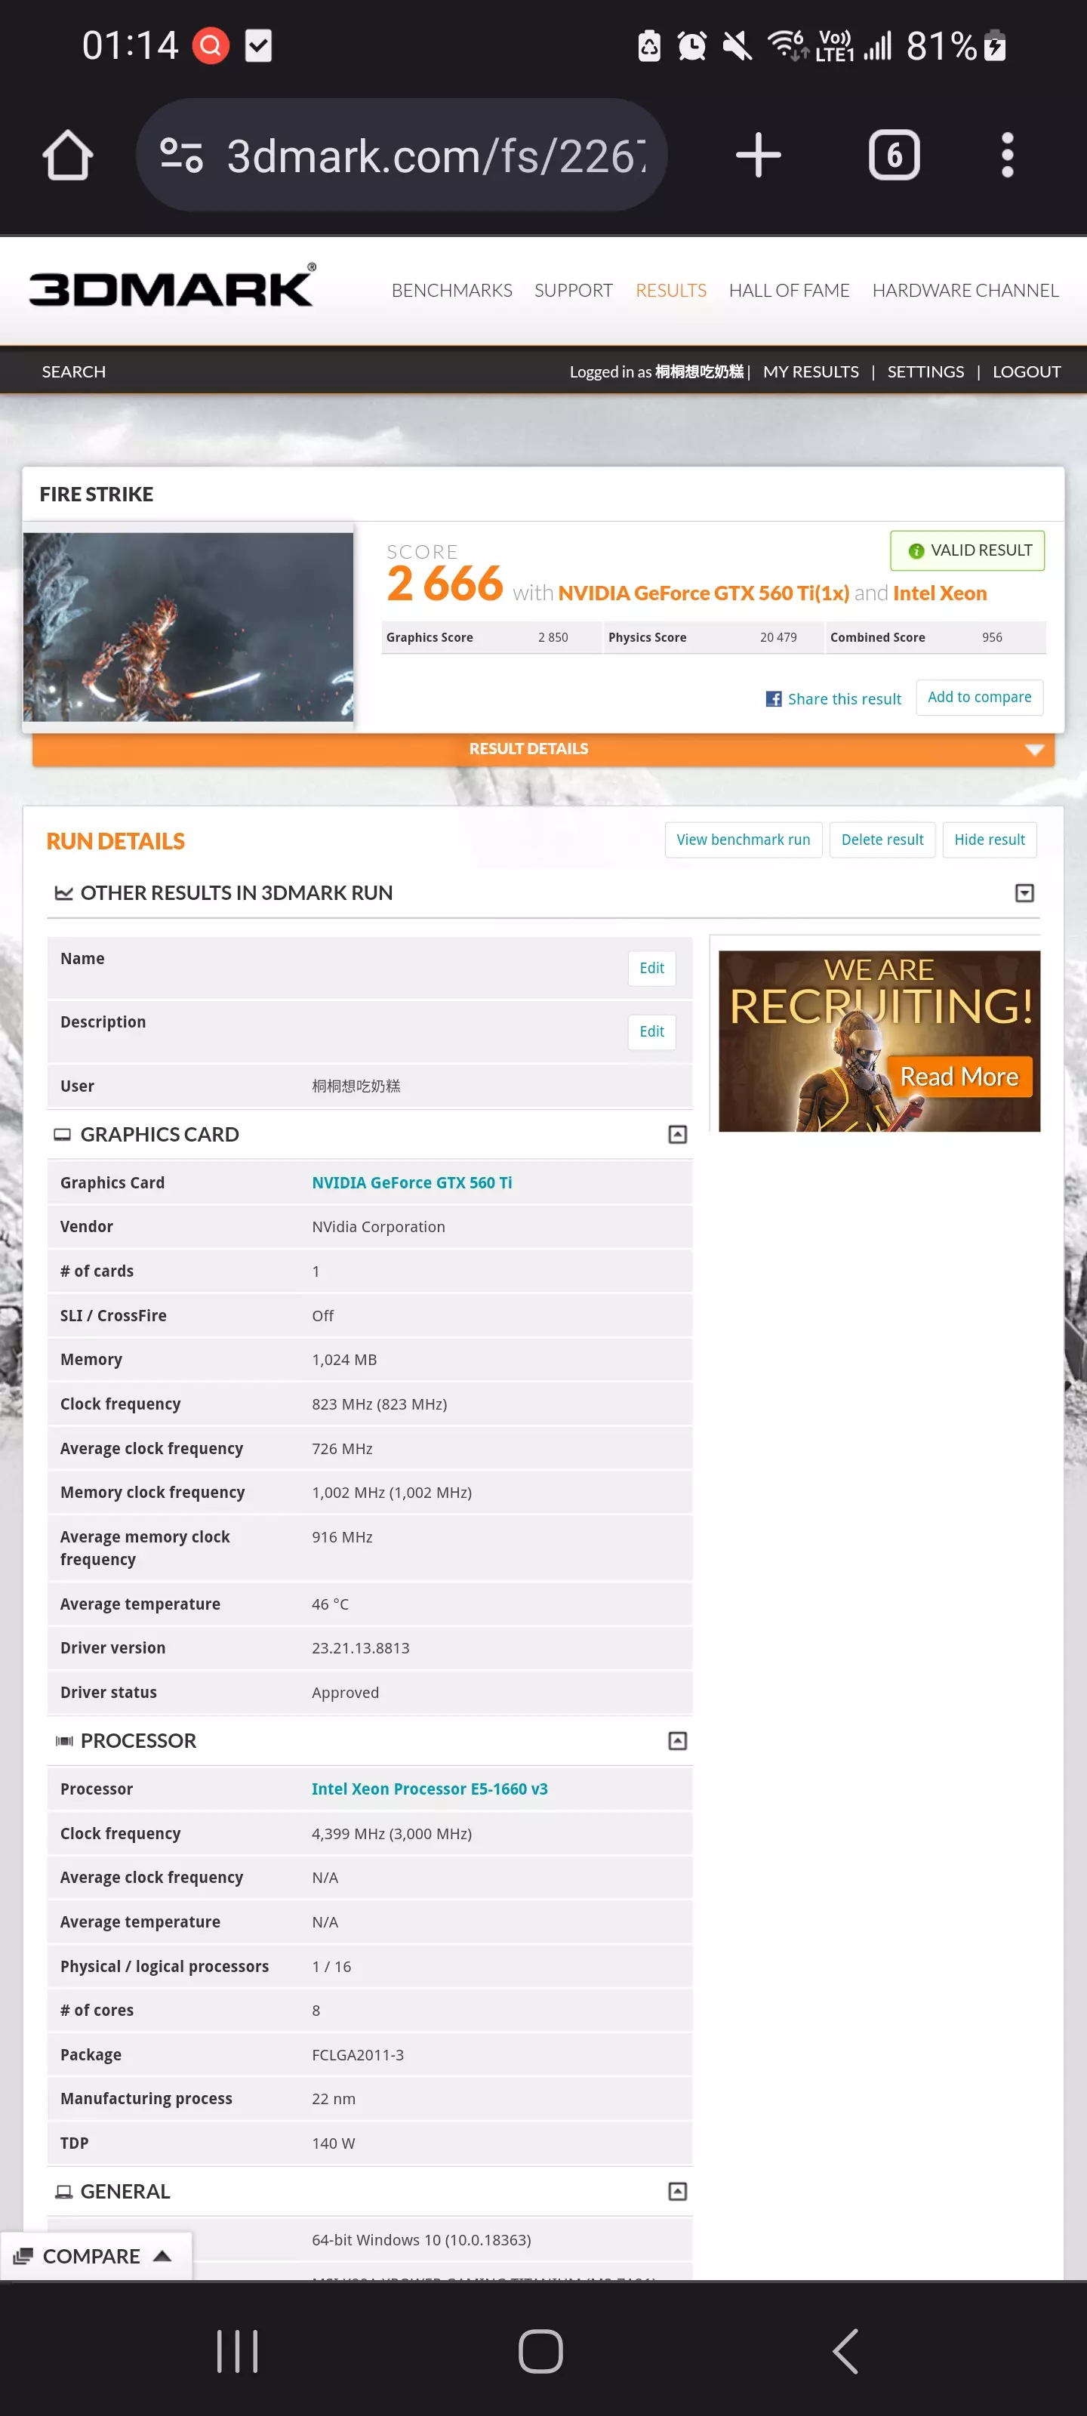Open the tab switcher showing 6 tabs
This screenshot has width=1087, height=2416.
click(x=894, y=155)
